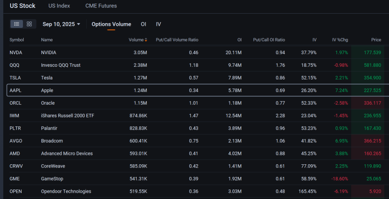The width and height of the screenshot is (389, 199).
Task: Open the CRWV symbol row
Action: (16, 166)
